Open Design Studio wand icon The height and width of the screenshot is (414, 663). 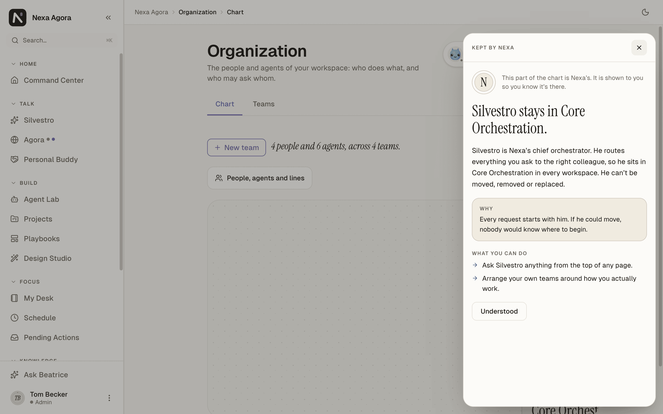click(x=15, y=258)
